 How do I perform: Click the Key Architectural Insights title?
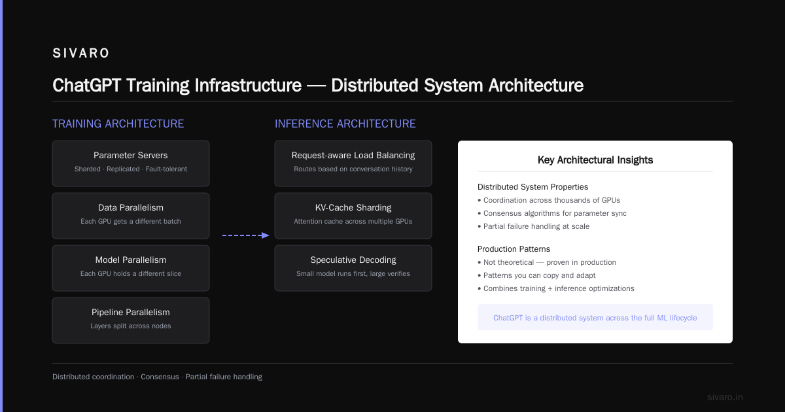coord(595,160)
